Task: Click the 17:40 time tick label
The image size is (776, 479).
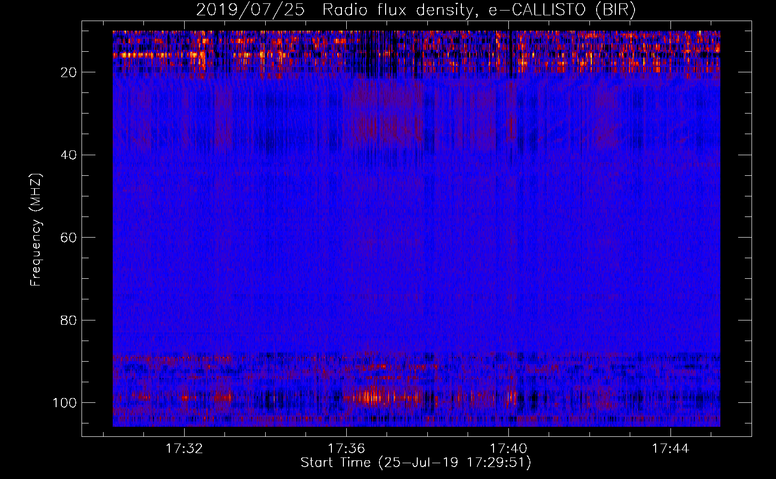Action: pos(508,449)
